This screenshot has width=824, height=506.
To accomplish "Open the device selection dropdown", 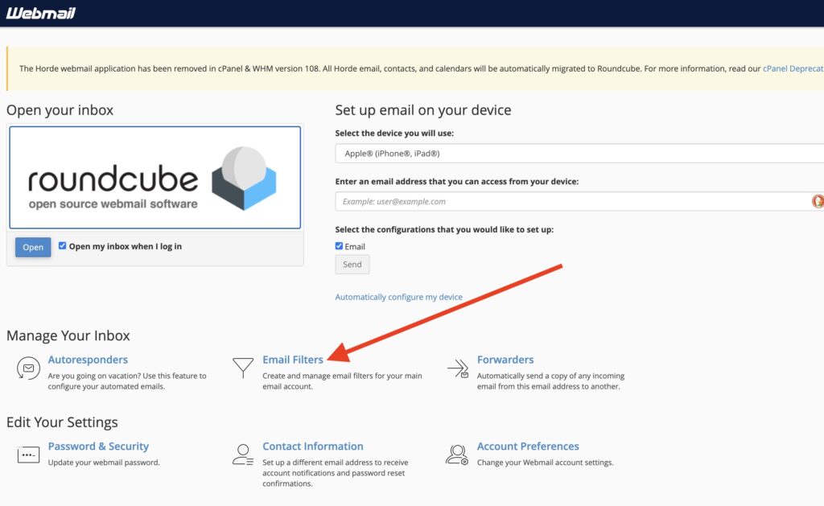I will click(x=579, y=153).
